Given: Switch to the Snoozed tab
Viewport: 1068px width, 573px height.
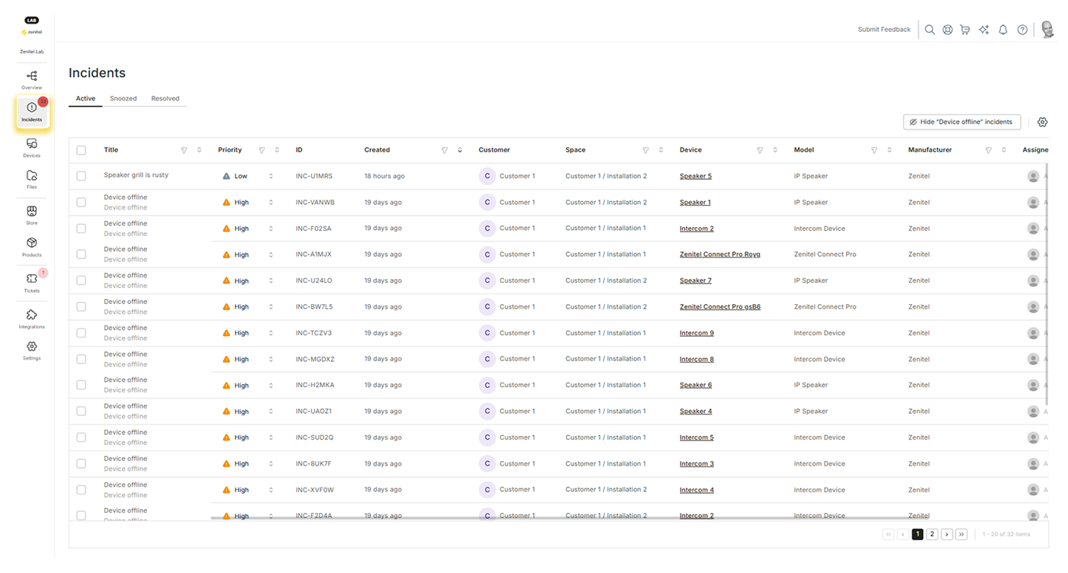Looking at the screenshot, I should (123, 98).
